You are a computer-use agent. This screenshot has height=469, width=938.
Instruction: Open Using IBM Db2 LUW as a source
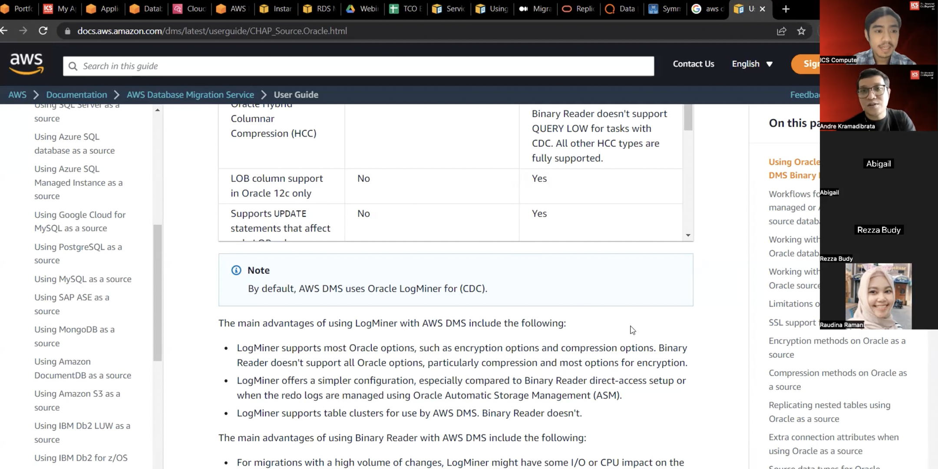coord(82,433)
